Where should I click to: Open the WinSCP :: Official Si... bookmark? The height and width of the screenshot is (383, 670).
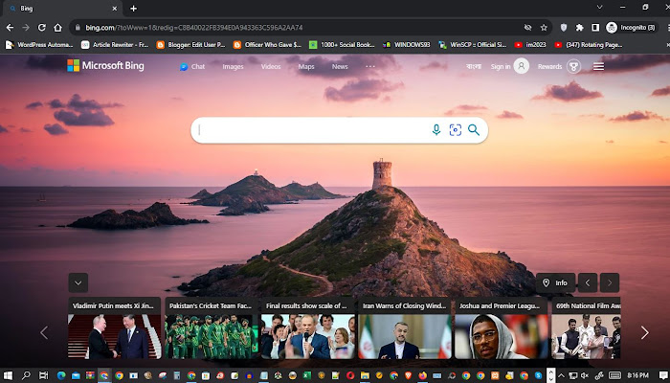(473, 44)
